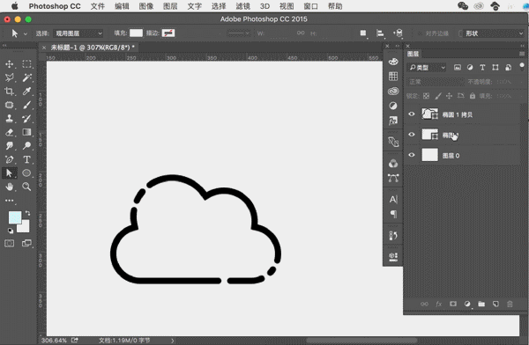Open the 图层 menu
The height and width of the screenshot is (345, 529).
point(170,6)
